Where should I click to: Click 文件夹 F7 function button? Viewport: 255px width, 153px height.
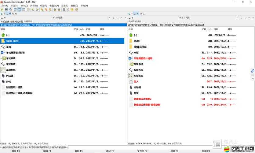tap(142, 151)
